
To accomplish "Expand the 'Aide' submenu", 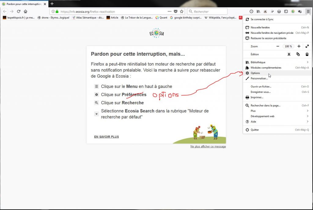I will 277,121.
